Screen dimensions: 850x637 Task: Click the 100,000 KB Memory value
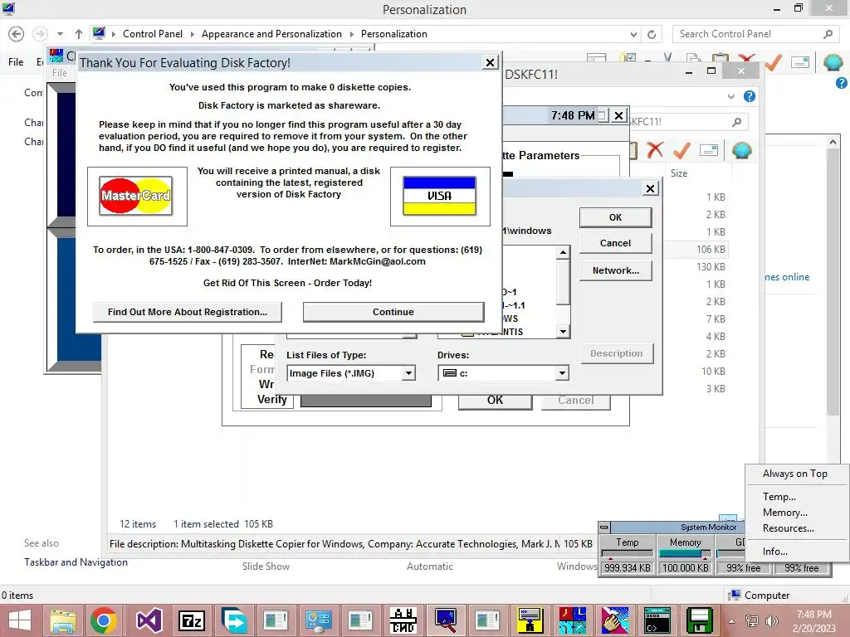(x=685, y=567)
